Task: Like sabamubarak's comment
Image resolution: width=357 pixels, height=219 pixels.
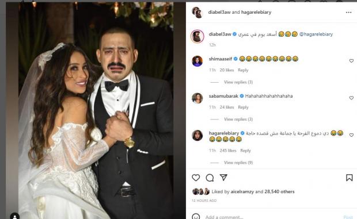Action: coord(351,98)
